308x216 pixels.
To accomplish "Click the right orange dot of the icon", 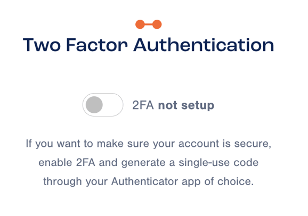I will [157, 24].
